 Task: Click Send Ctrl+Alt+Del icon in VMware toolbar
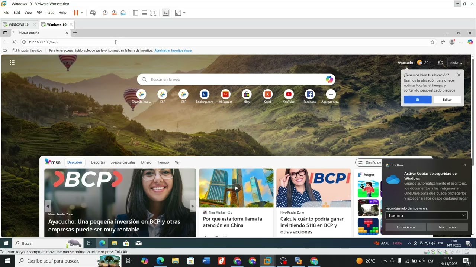(93, 13)
